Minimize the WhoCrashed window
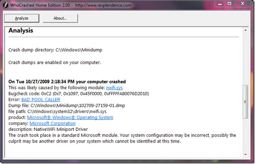255x164 pixels. pos(220,4)
